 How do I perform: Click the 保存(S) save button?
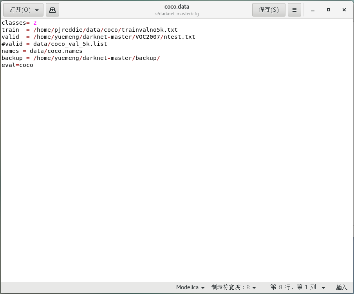[269, 10]
